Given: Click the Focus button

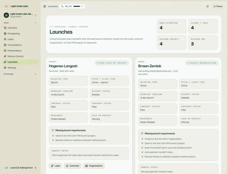Looking at the screenshot, I should pyautogui.click(x=218, y=6).
